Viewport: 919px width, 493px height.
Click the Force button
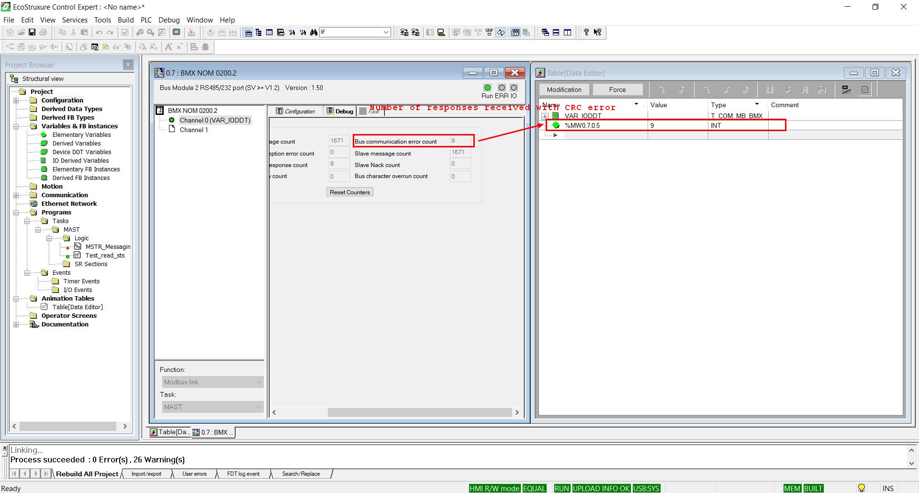tap(617, 90)
